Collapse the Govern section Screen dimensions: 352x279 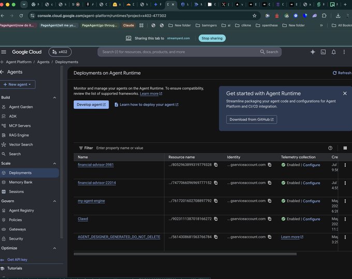point(54,201)
